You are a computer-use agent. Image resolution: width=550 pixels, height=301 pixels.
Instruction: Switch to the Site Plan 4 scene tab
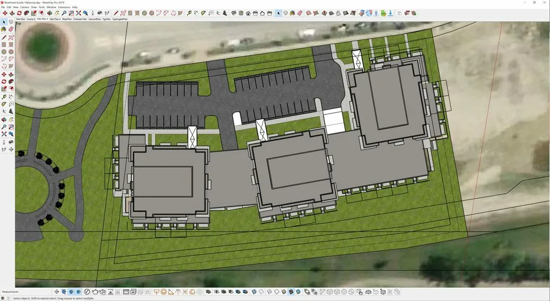(x=55, y=19)
